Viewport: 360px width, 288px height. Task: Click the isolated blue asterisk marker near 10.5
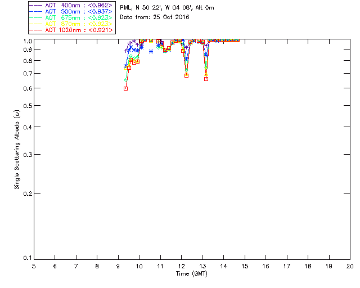tap(151, 52)
